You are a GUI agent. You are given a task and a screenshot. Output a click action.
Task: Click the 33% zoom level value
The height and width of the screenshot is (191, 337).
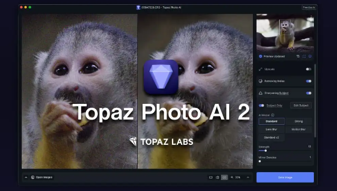tap(238, 177)
